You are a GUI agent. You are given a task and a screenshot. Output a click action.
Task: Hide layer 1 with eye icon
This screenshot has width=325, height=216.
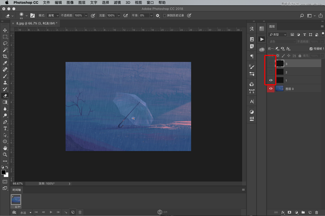[271, 80]
